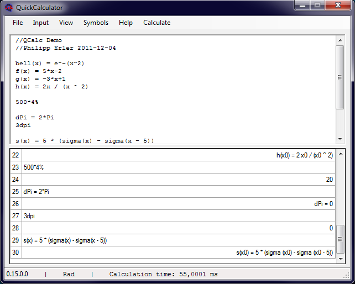Click the results vertical scrollbar thumb

[341, 239]
